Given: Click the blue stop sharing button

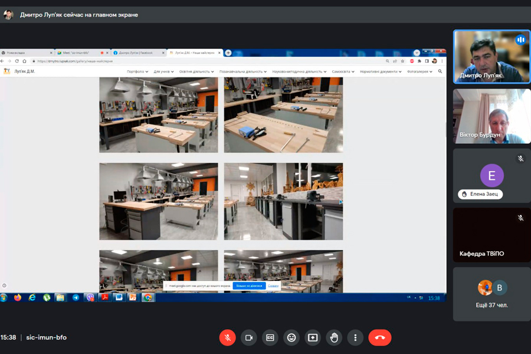Looking at the screenshot, I should click(x=248, y=286).
